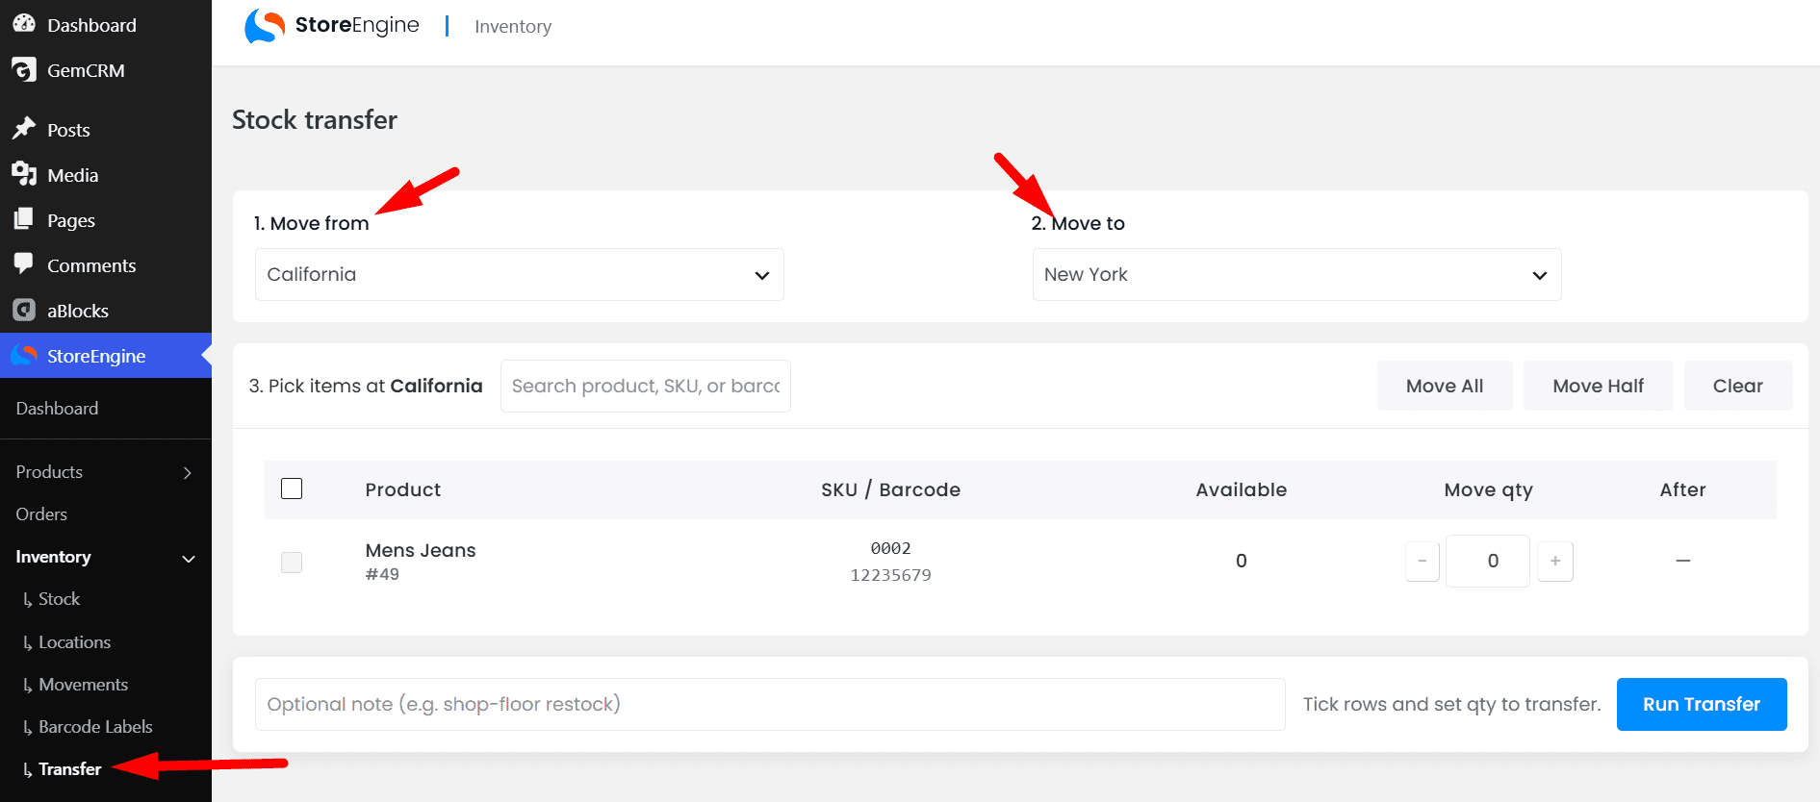Tick the select-all products checkbox
1820x802 pixels.
click(292, 489)
